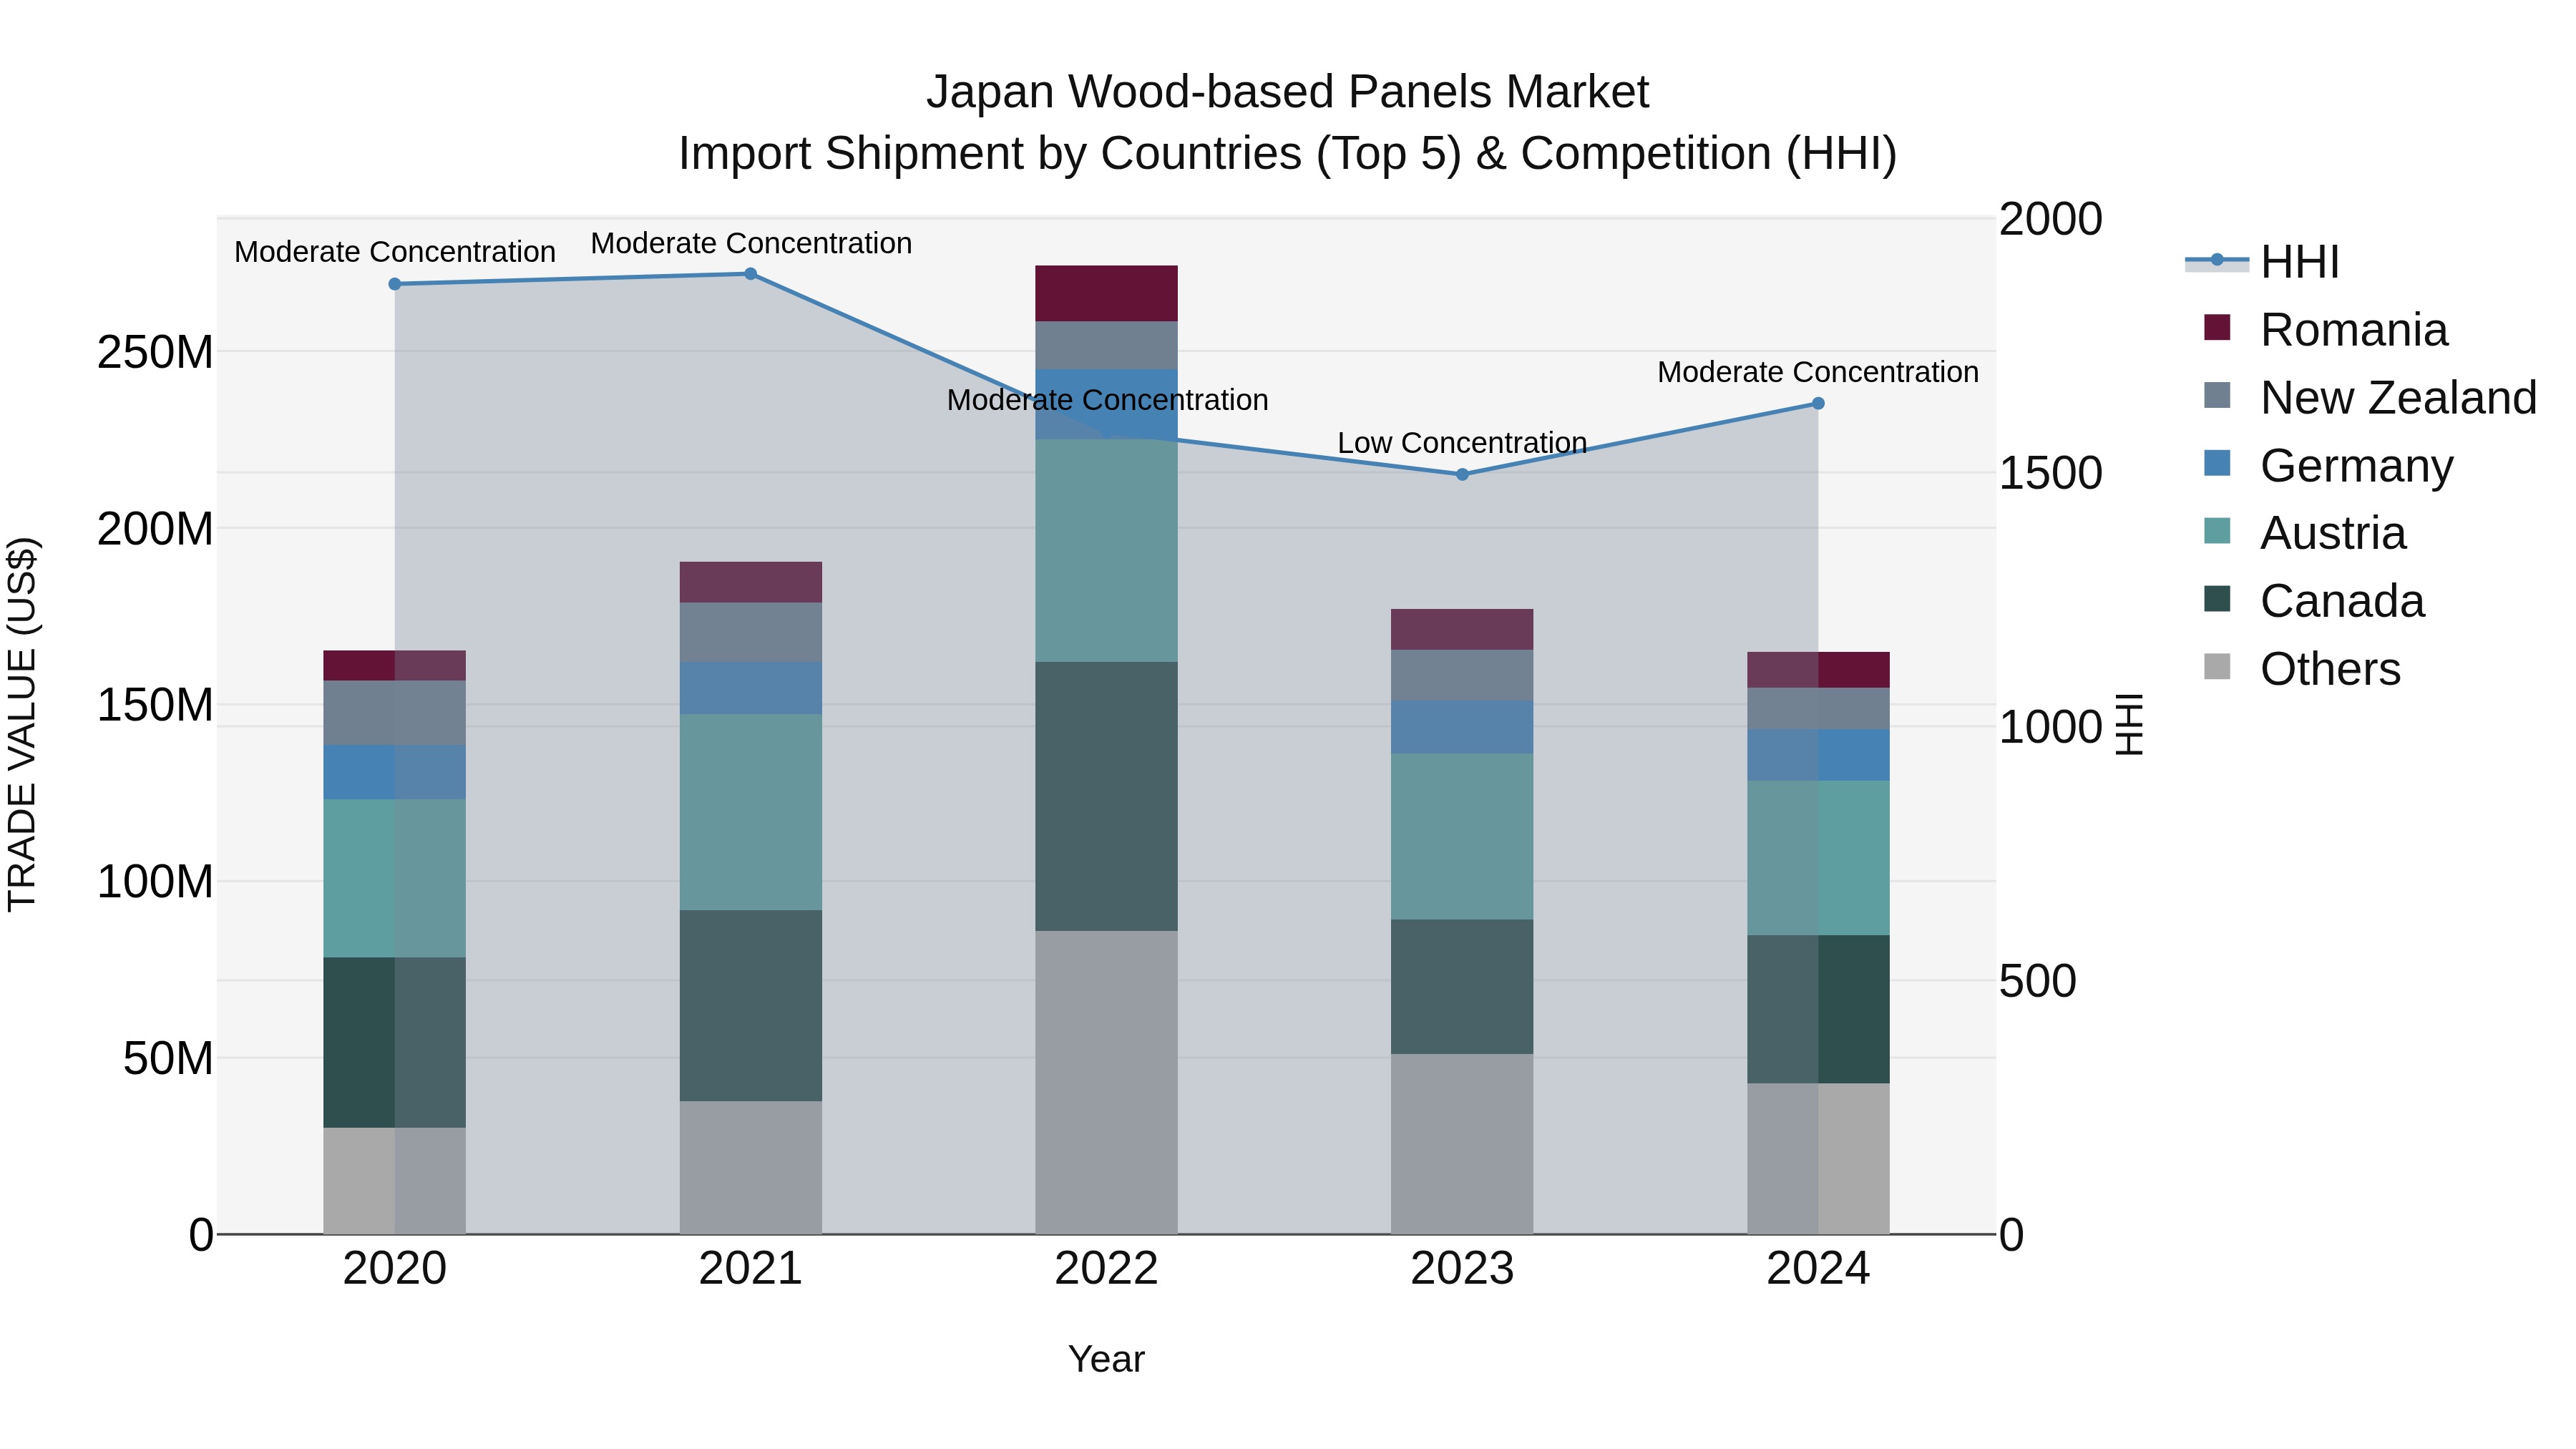Click the 'Japan Wood-based Panels Market' chart title
Viewport: 2576px width, 1449px height.
pos(1287,92)
